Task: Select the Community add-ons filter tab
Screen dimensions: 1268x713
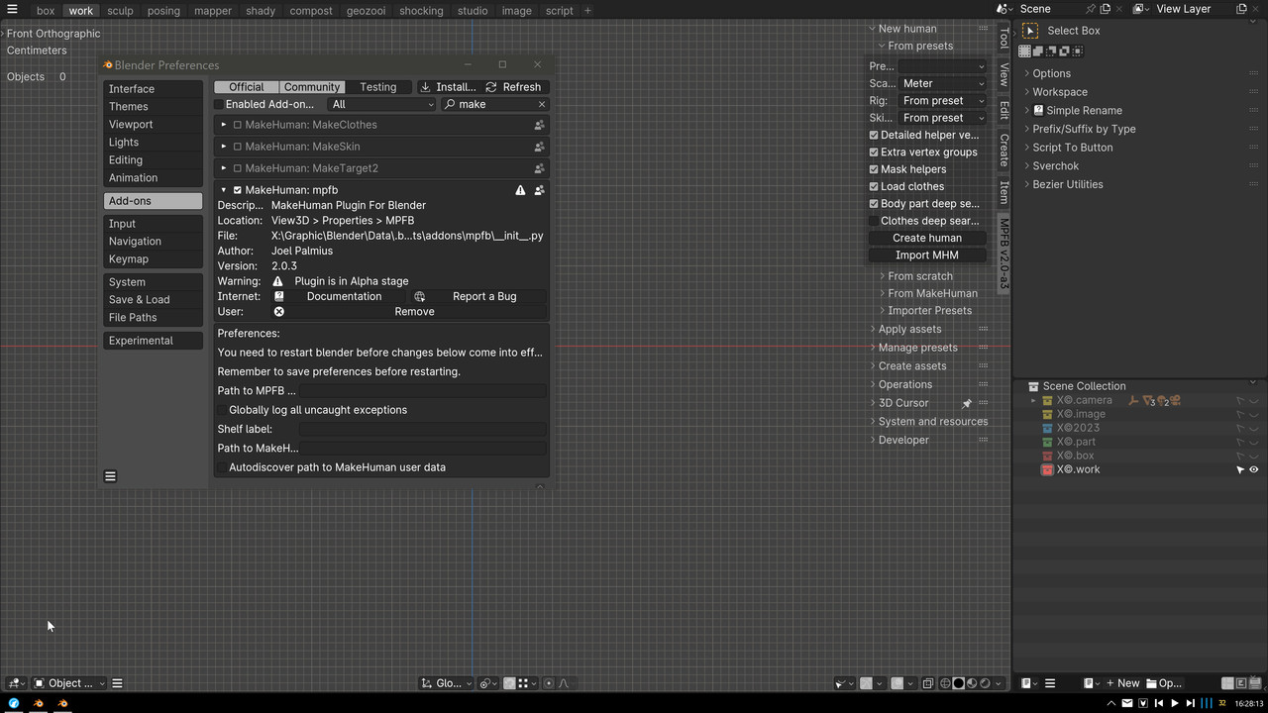Action: click(312, 87)
